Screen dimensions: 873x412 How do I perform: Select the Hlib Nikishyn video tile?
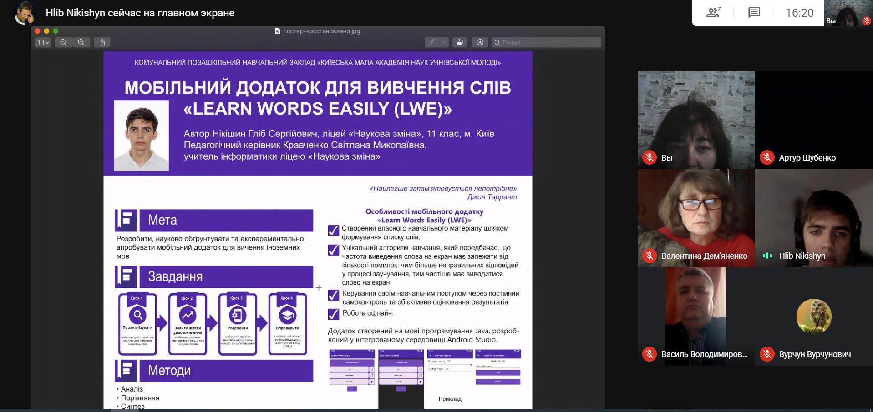814,218
